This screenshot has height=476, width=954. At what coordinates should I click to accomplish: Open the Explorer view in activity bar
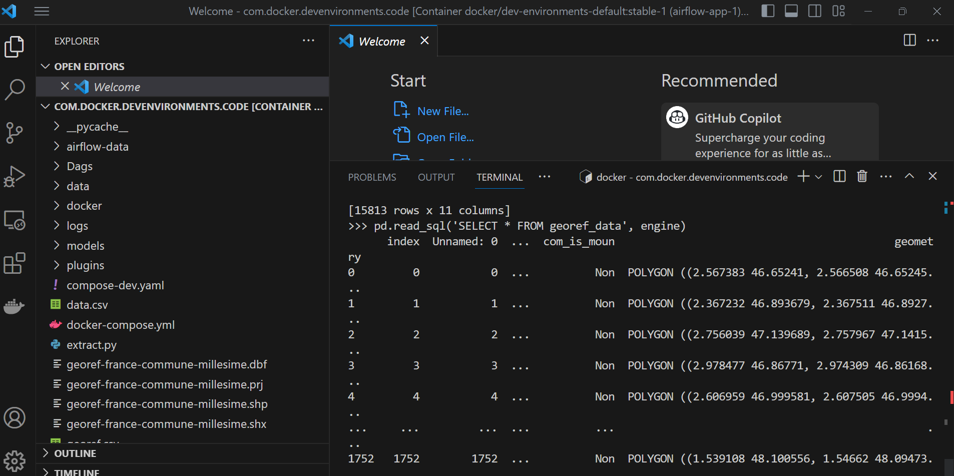pos(15,47)
